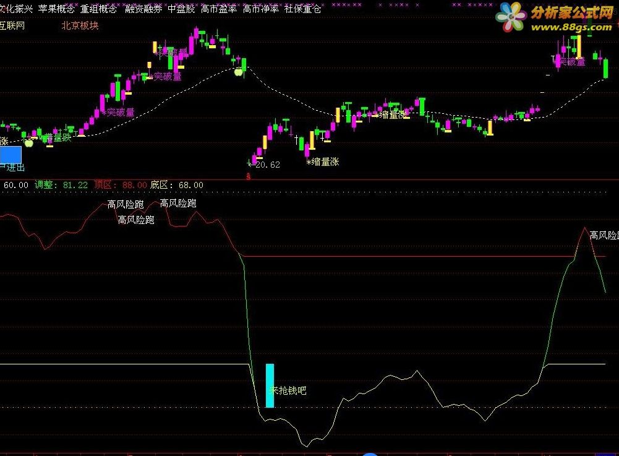Click the blue 进出 box marker
This screenshot has width=619, height=456.
pyautogui.click(x=11, y=155)
